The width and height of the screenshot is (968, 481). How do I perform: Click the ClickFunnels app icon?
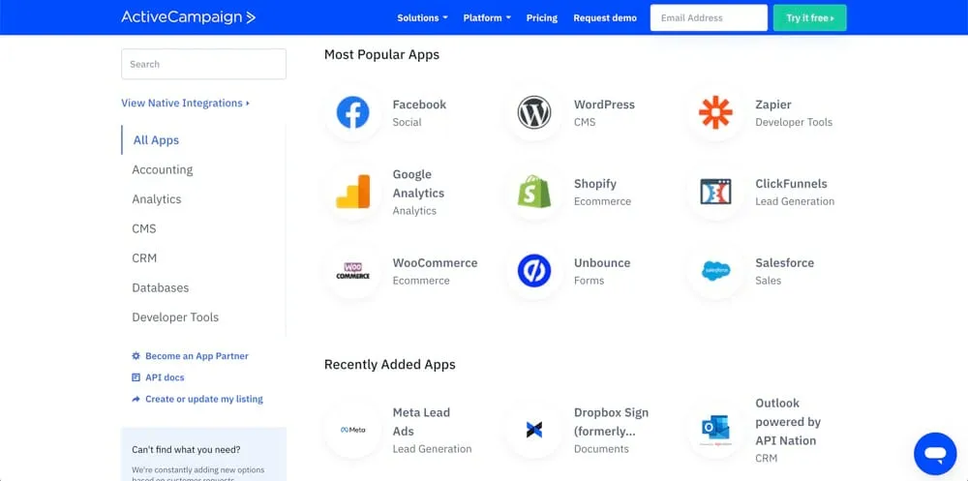(715, 193)
